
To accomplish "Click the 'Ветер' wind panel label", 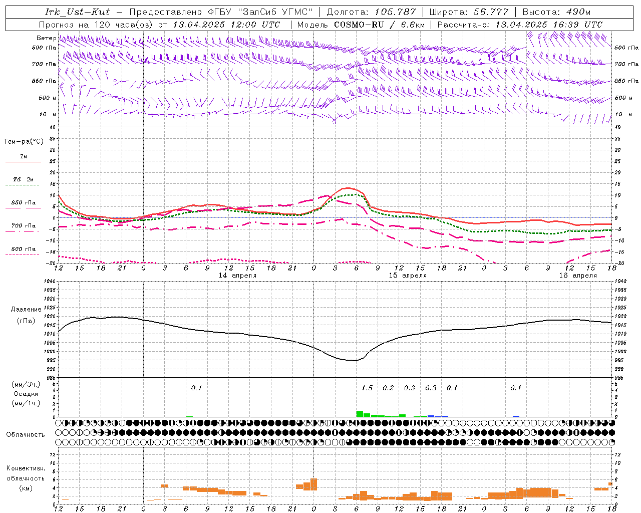I will [x=46, y=38].
